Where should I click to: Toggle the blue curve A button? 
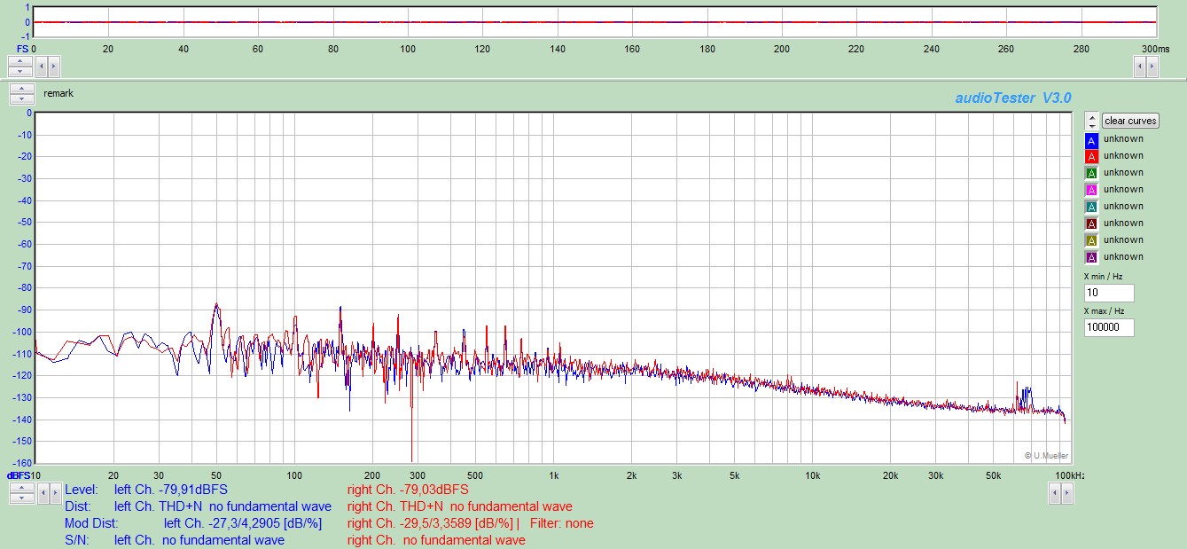pyautogui.click(x=1091, y=140)
